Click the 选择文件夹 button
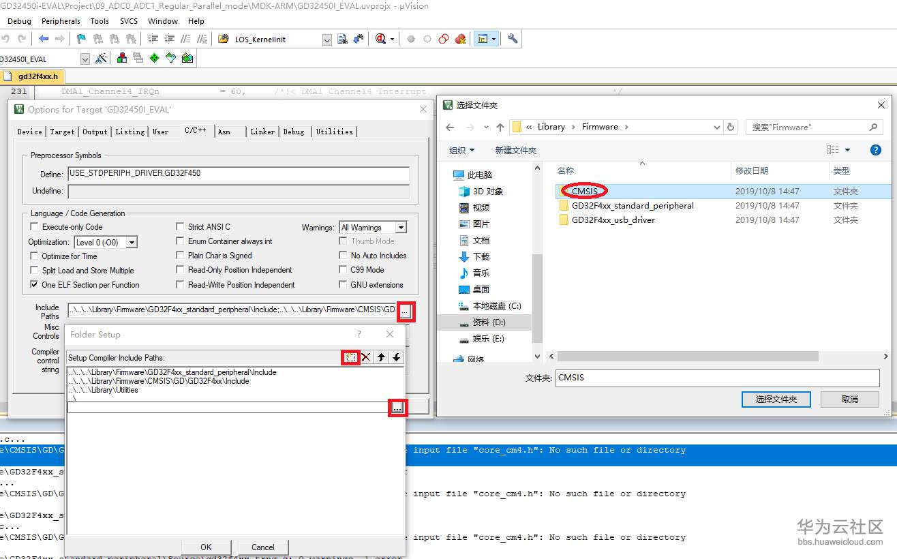This screenshot has height=559, width=897. click(776, 399)
